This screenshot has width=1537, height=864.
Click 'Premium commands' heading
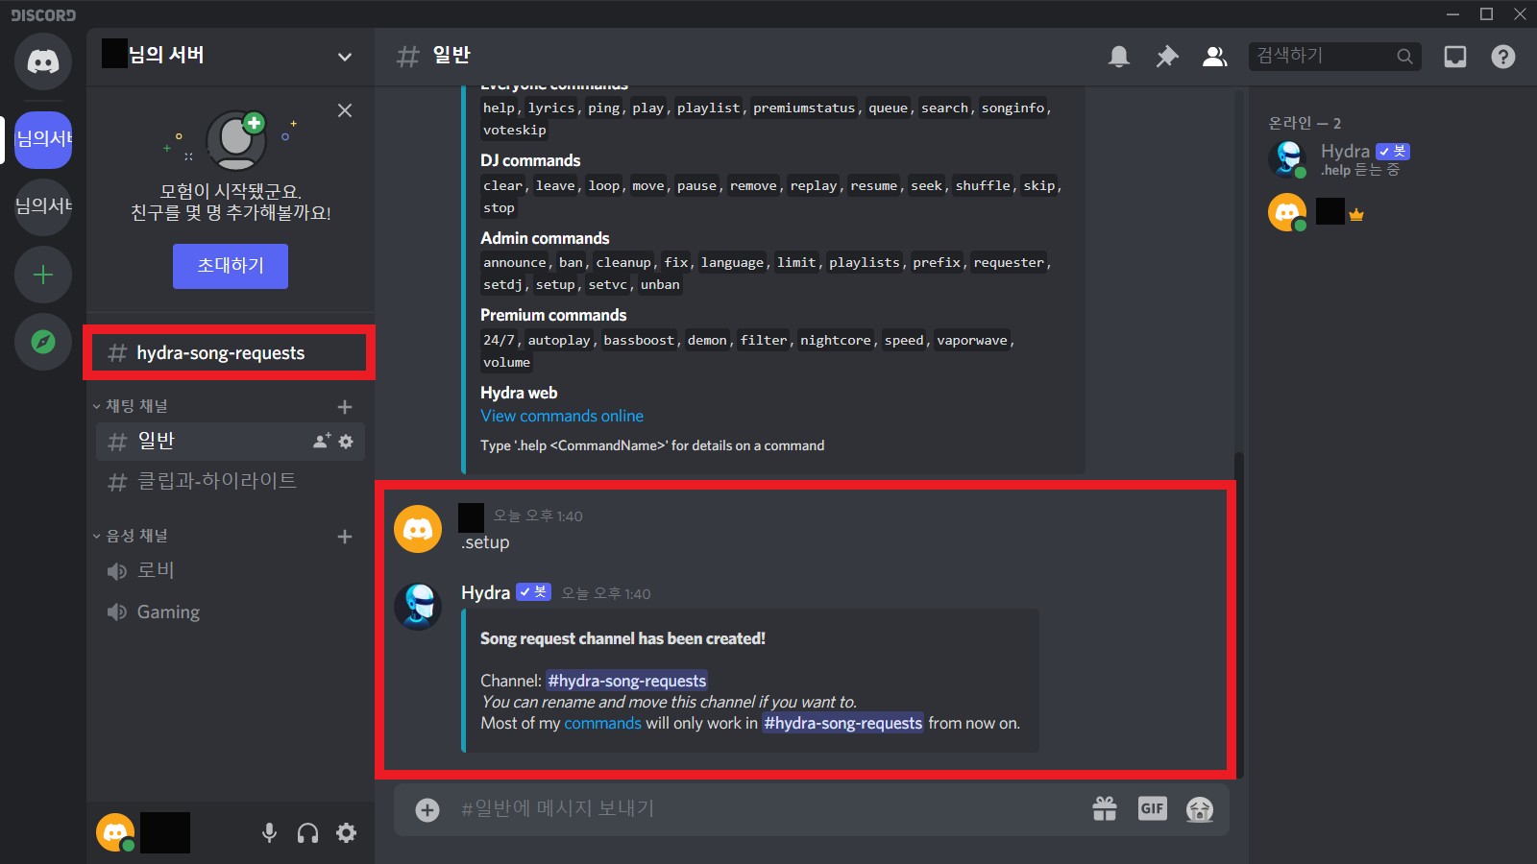553,315
